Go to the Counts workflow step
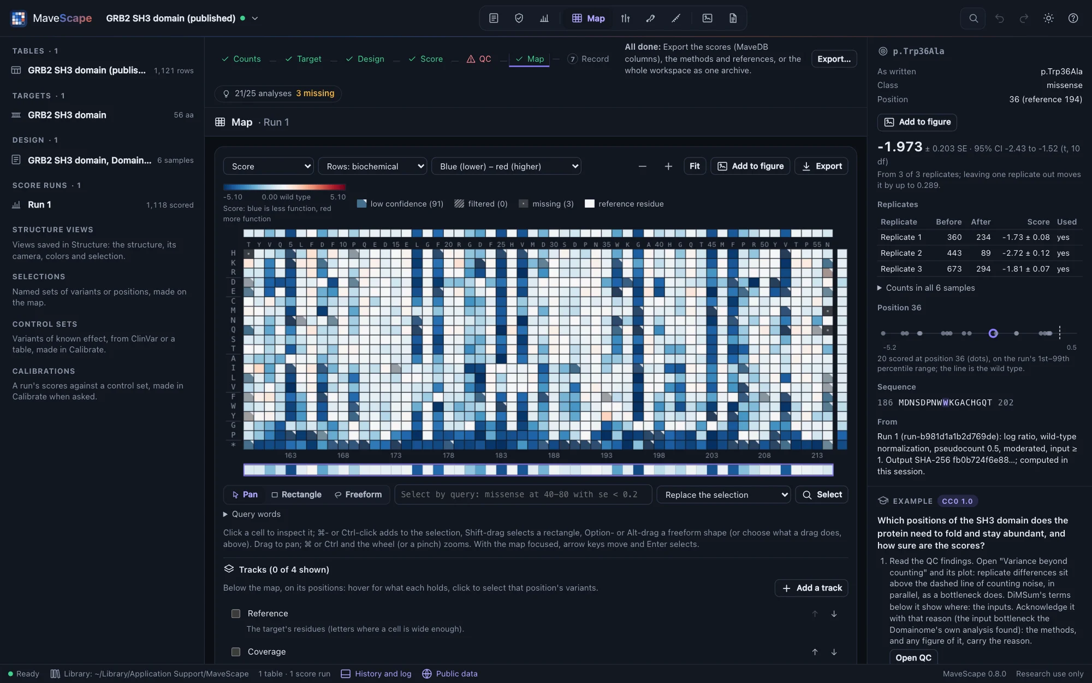Image resolution: width=1092 pixels, height=683 pixels. (241, 59)
